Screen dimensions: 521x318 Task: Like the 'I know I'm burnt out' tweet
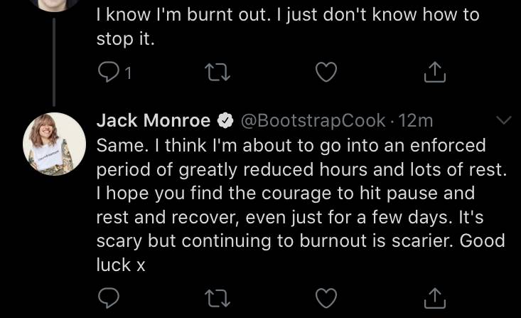coord(326,72)
